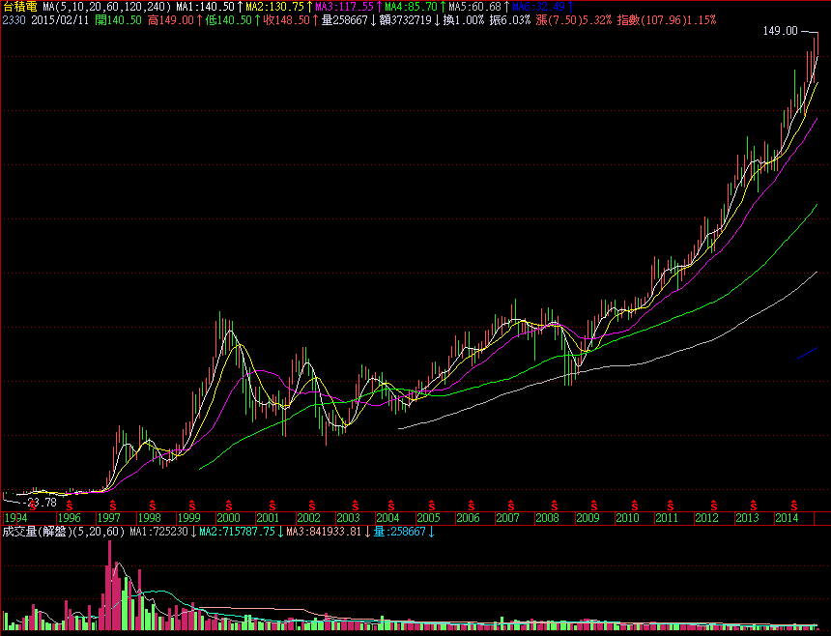Click the red S marker above 2003
The height and width of the screenshot is (636, 831).
click(356, 505)
